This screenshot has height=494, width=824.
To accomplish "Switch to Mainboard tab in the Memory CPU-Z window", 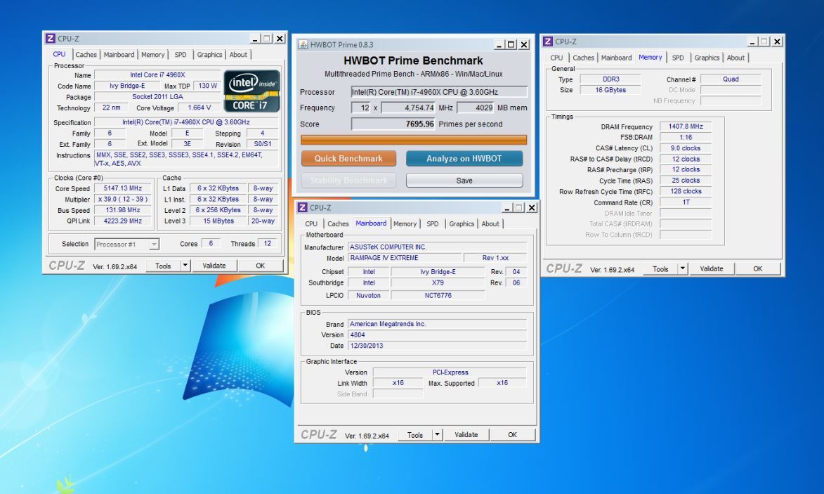I will 617,58.
